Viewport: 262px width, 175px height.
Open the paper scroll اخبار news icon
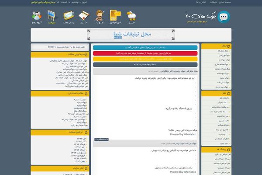point(84,17)
